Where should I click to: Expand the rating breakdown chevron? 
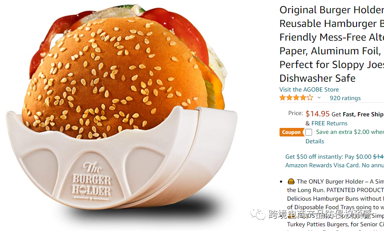click(319, 98)
